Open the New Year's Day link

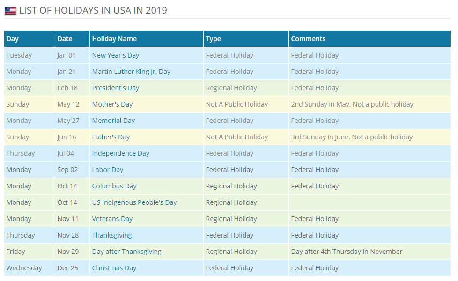point(115,55)
